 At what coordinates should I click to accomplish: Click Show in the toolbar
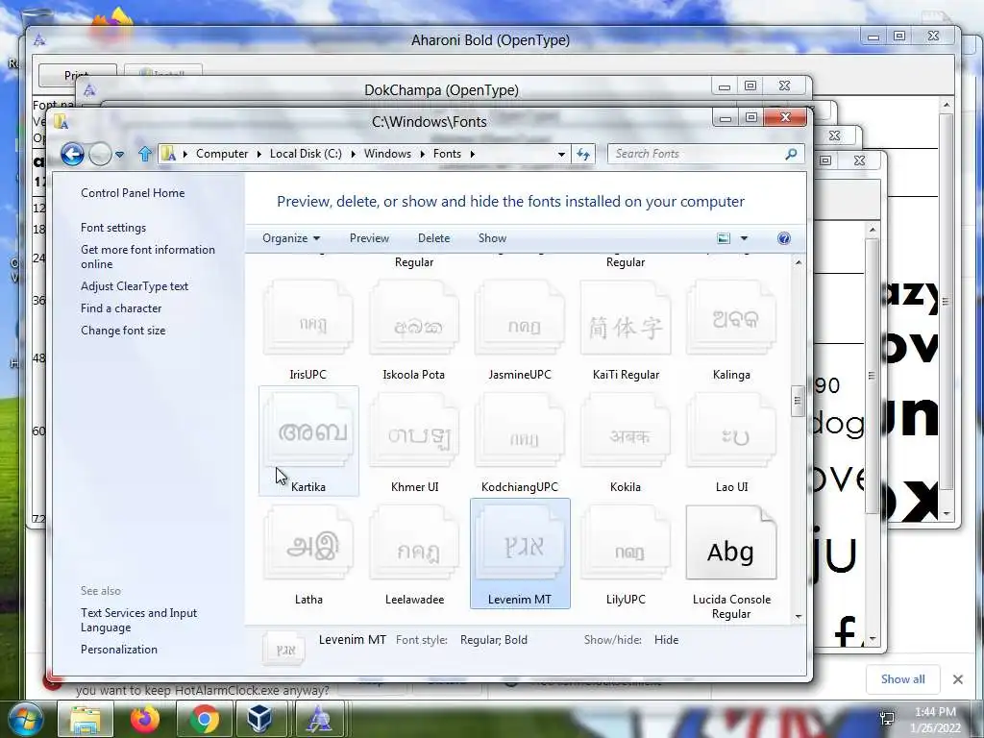(492, 238)
